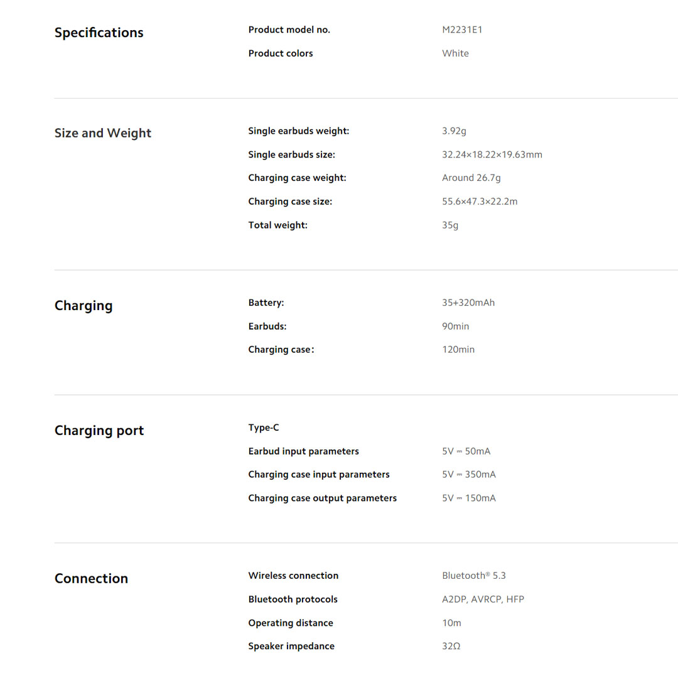This screenshot has width=678, height=678.
Task: Click the product model number M2231E1
Action: (x=462, y=30)
